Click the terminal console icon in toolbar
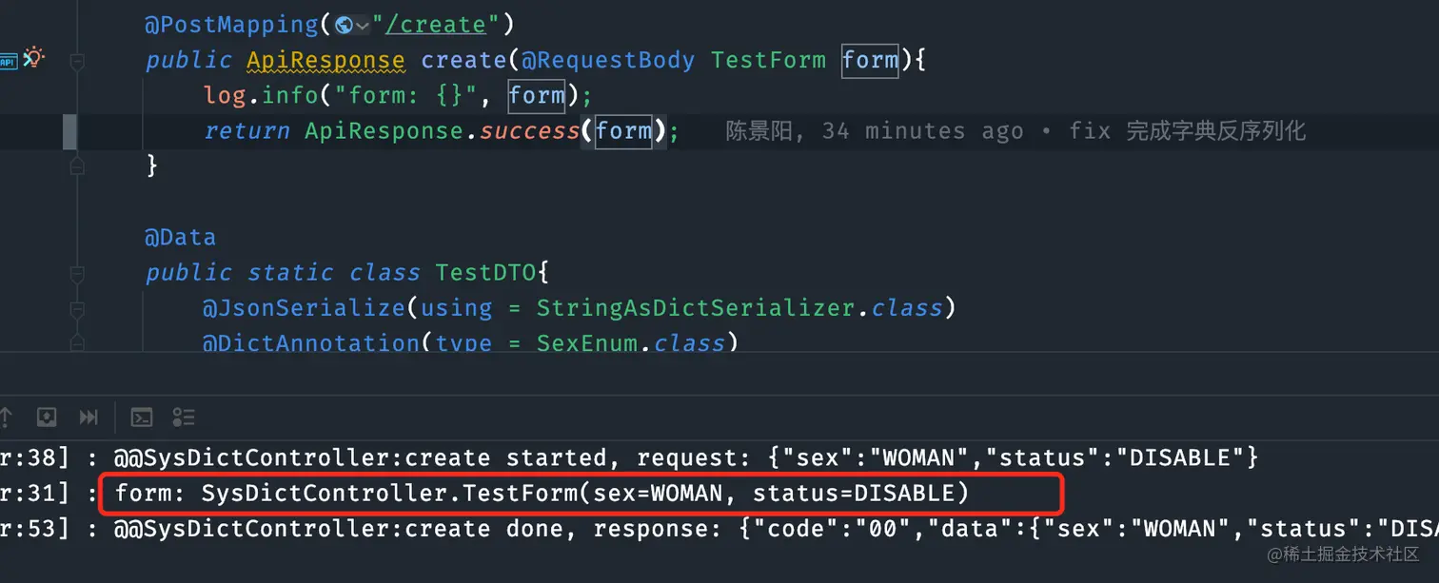Viewport: 1439px width, 583px height. [x=142, y=418]
